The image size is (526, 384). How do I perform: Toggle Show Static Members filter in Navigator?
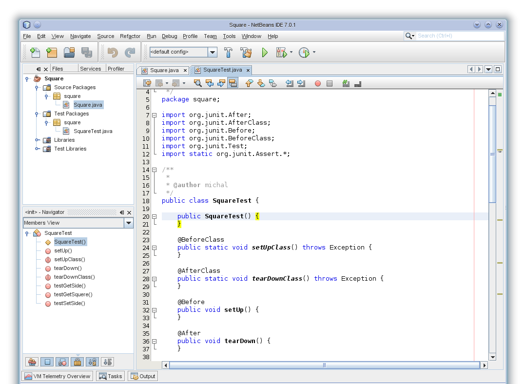62,362
